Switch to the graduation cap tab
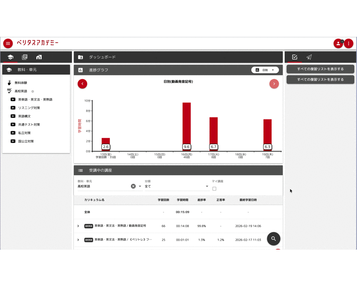The height and width of the screenshot is (286, 357). [x=10, y=57]
